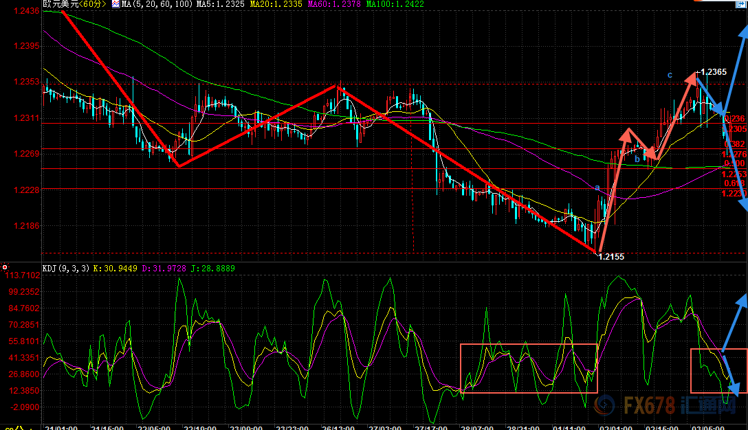The image size is (748, 430).
Task: Click the blue upward arrow in KDJ panel
Action: (x=733, y=323)
